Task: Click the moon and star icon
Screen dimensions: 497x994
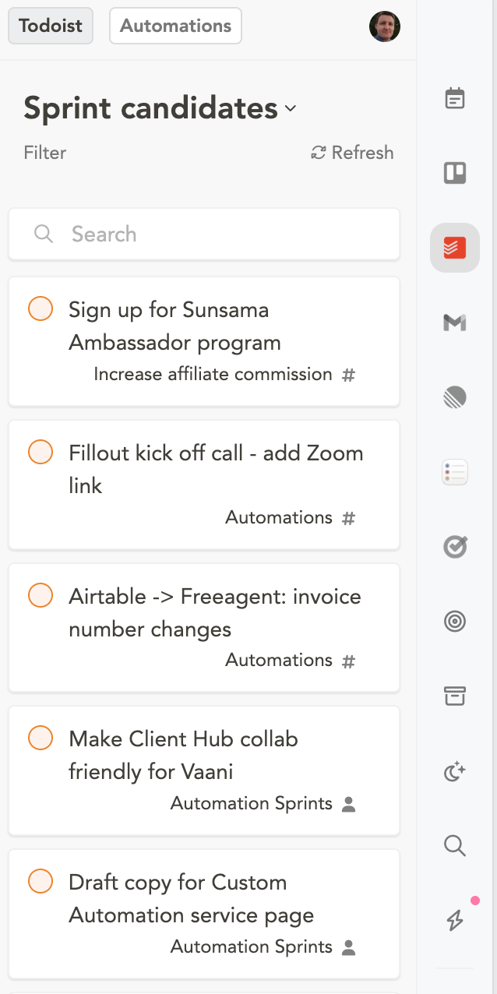Action: [455, 771]
